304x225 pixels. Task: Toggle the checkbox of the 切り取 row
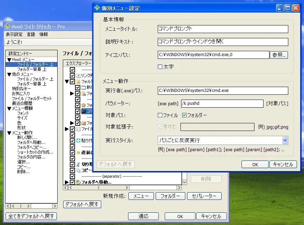(x=72, y=164)
